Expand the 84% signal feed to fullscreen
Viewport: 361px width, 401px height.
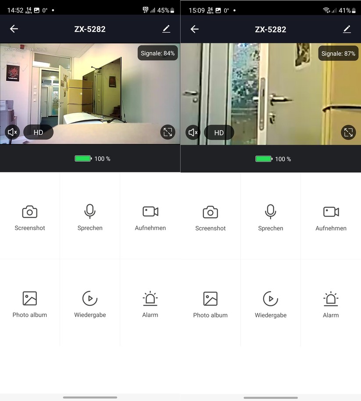tap(168, 132)
